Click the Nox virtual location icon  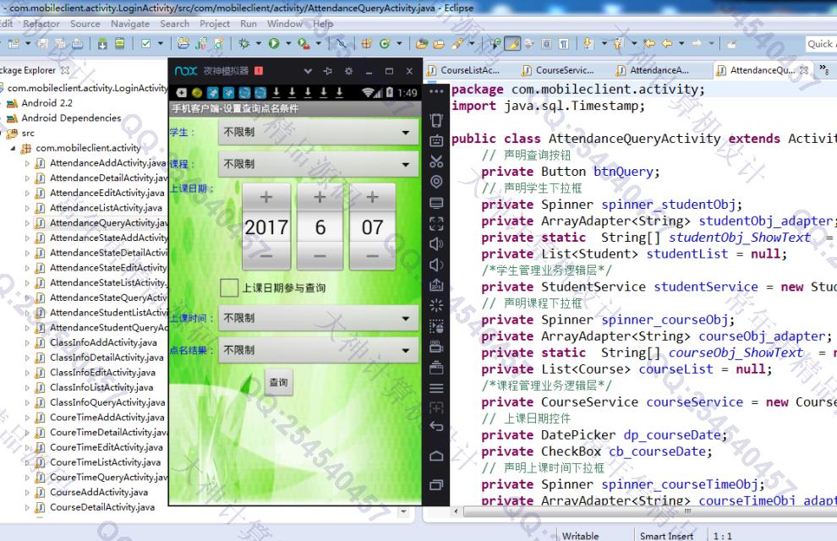tap(436, 182)
